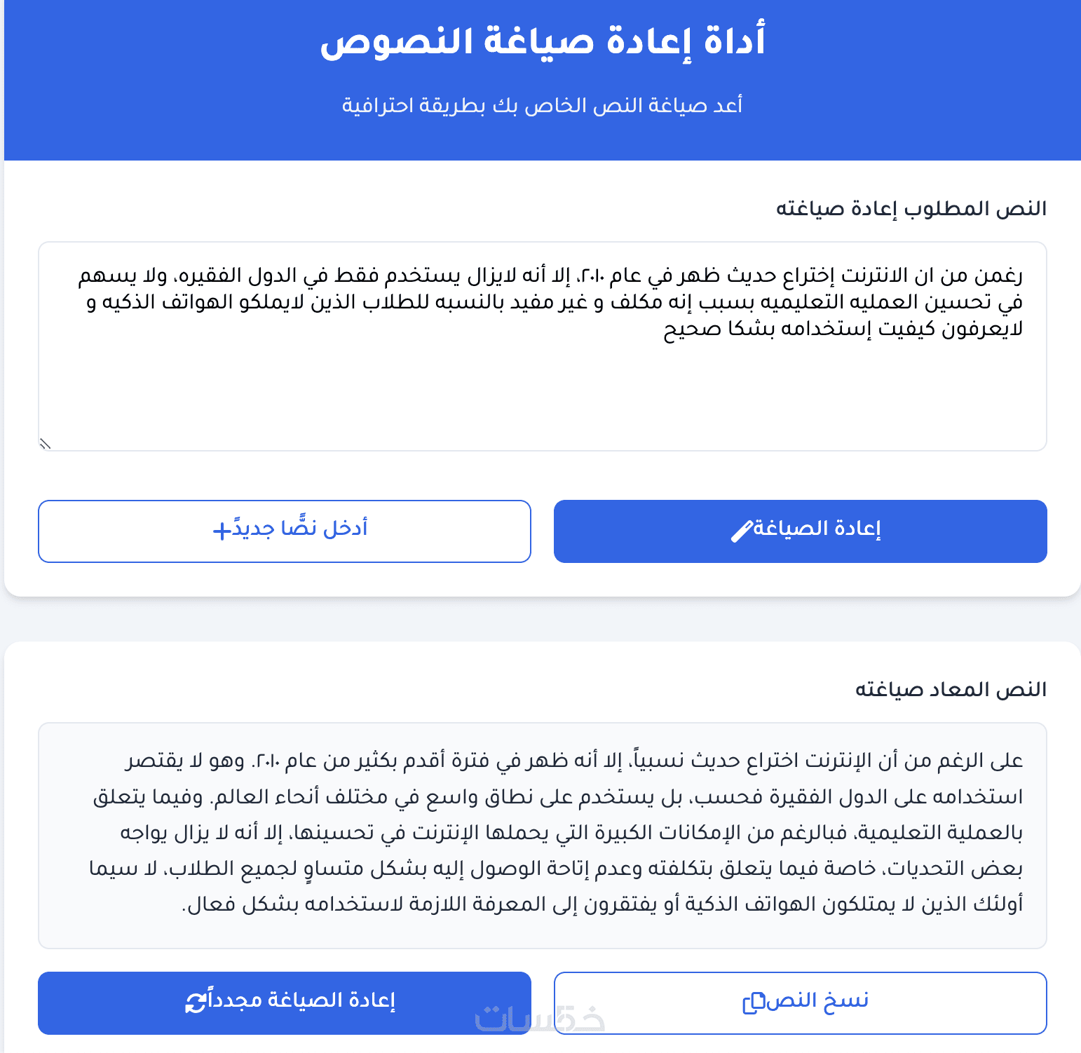This screenshot has width=1081, height=1053.
Task: Click inside the rephrased output text box
Action: pyautogui.click(x=542, y=834)
